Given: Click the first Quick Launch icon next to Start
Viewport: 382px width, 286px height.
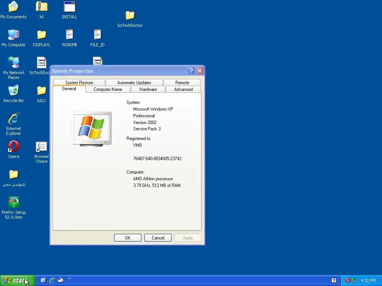Looking at the screenshot, I should (43, 280).
